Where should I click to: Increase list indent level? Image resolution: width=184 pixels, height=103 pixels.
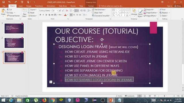[x=84, y=11]
